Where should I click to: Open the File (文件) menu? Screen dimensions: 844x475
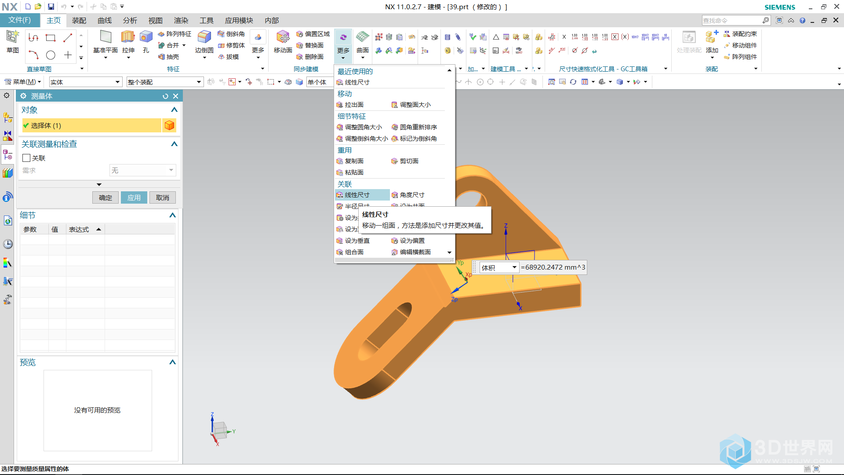click(x=20, y=20)
